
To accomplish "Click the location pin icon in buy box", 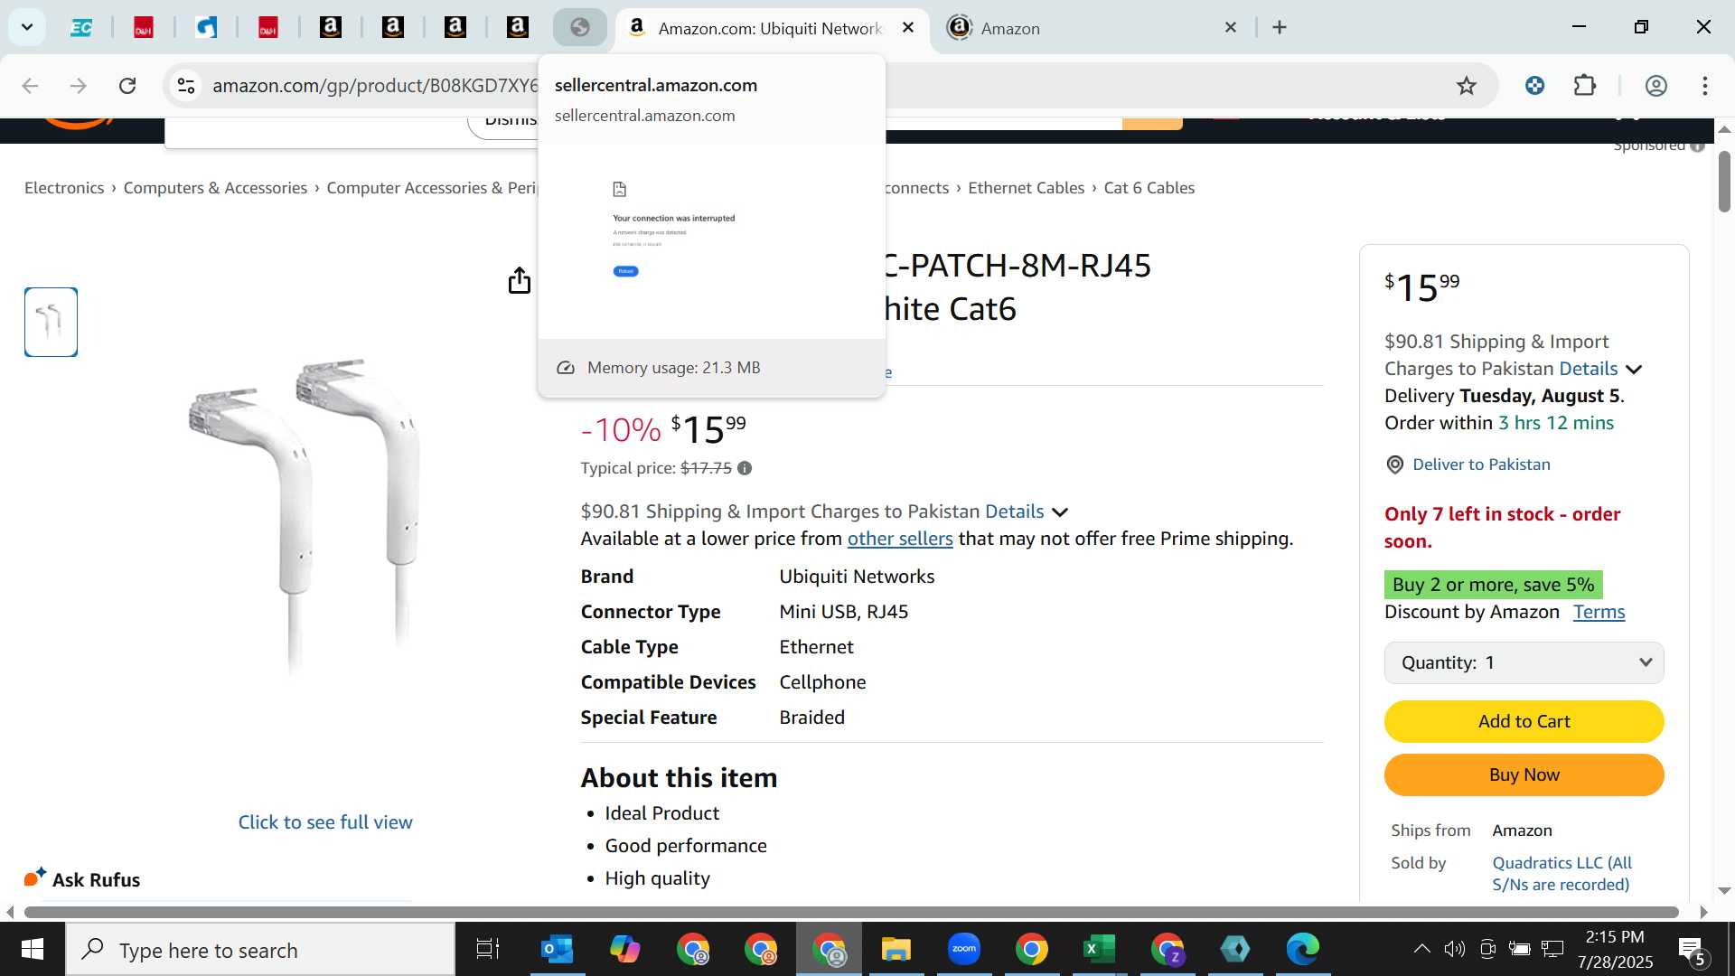I will (1395, 465).
